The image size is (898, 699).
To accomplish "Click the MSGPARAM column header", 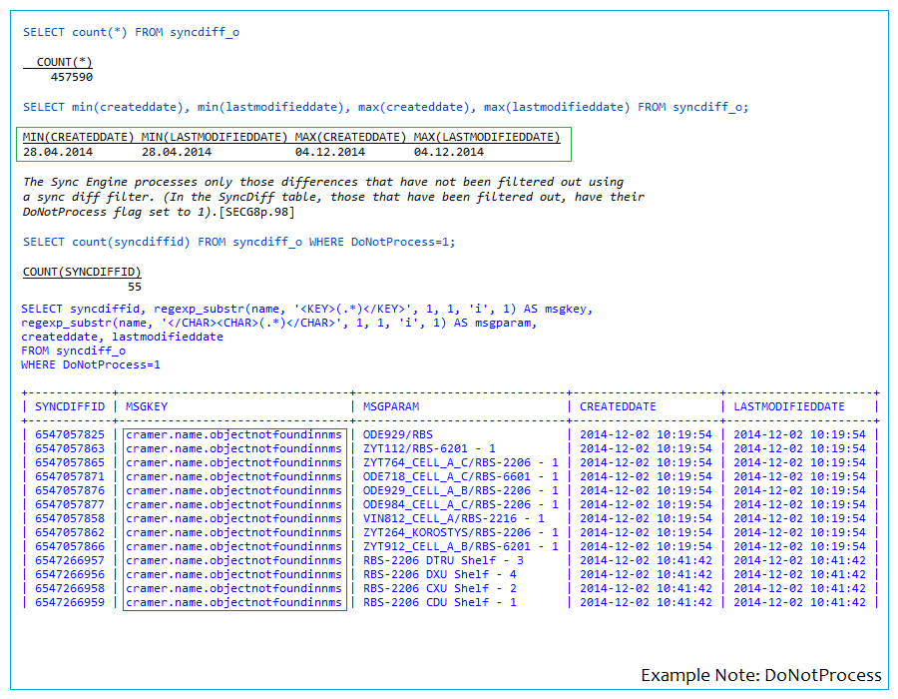I will click(x=391, y=406).
